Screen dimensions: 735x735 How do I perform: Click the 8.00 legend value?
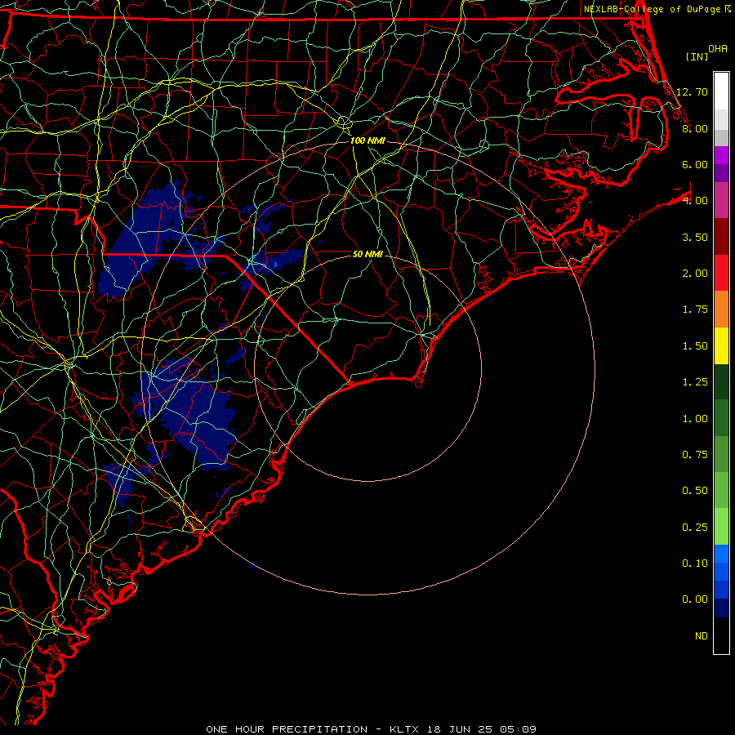tap(695, 128)
